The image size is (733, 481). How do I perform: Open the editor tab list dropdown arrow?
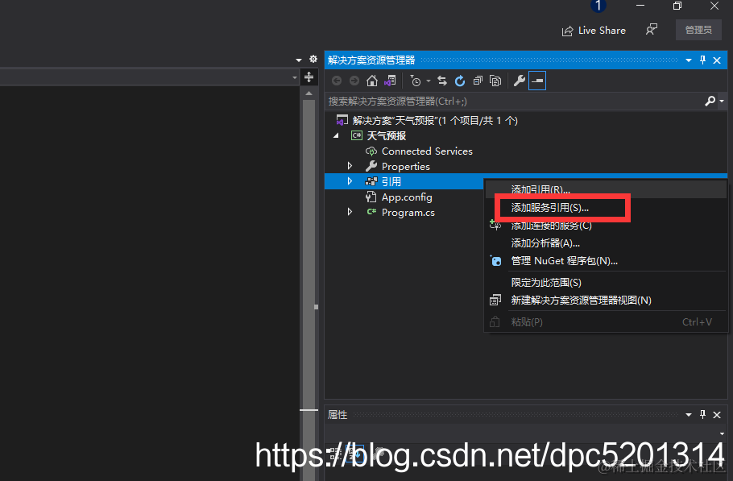[x=299, y=60]
